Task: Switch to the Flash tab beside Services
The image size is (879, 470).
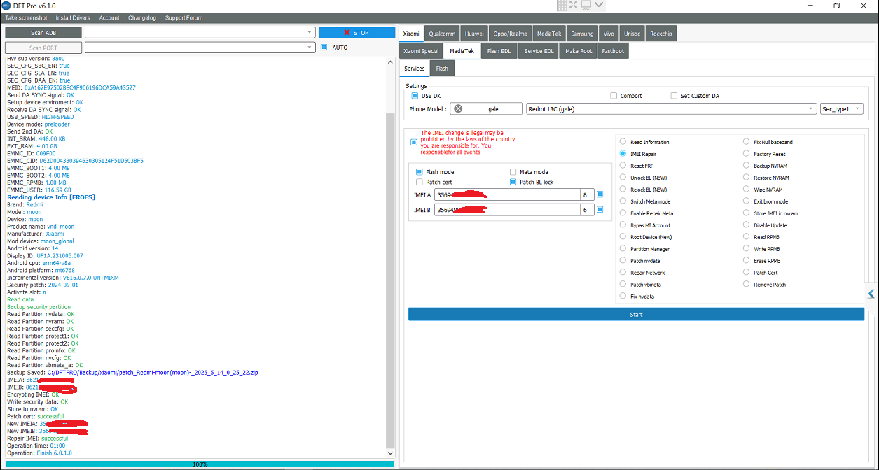Action: [x=442, y=69]
